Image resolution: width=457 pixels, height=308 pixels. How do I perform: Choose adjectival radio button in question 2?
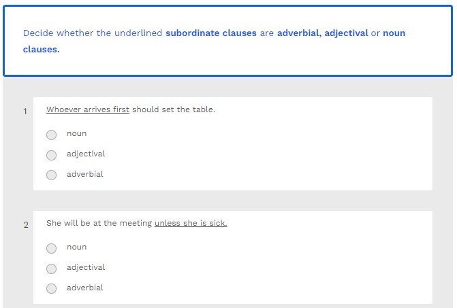coord(52,269)
